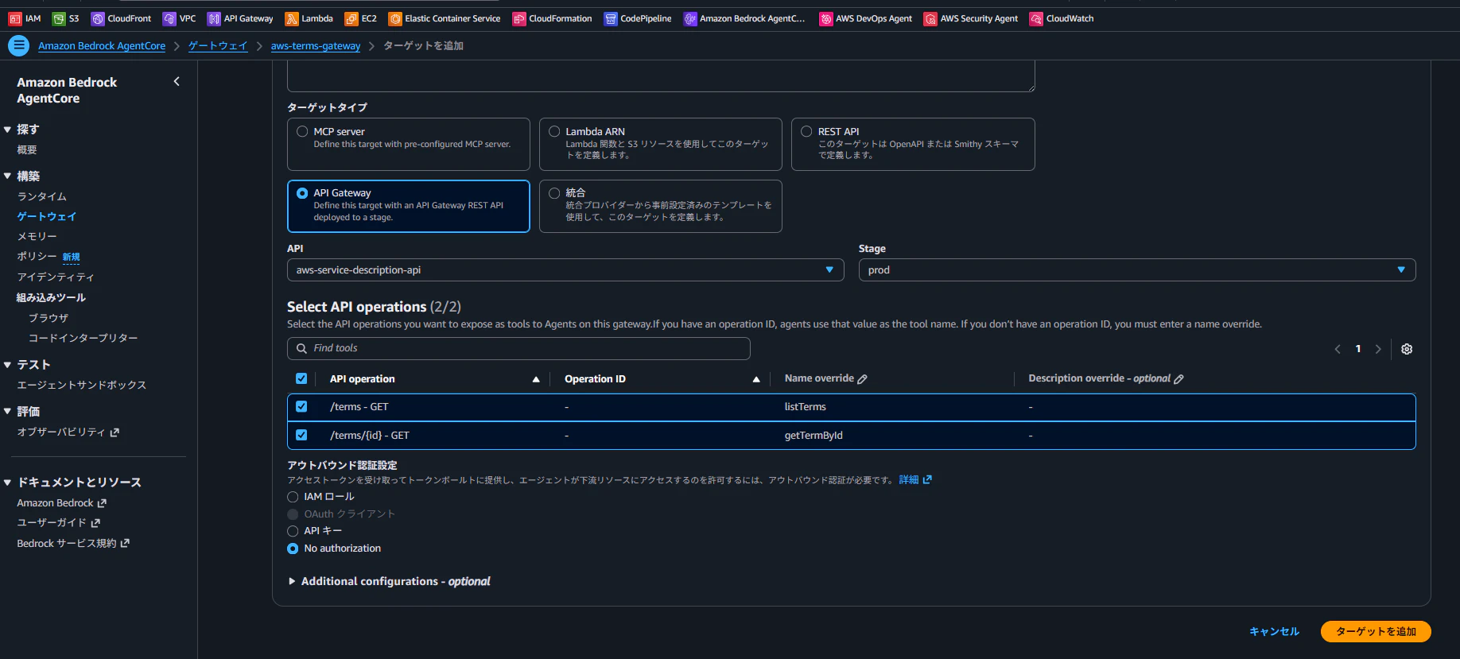
Task: Open ゲートウェイ in the sidebar
Action: click(x=47, y=216)
